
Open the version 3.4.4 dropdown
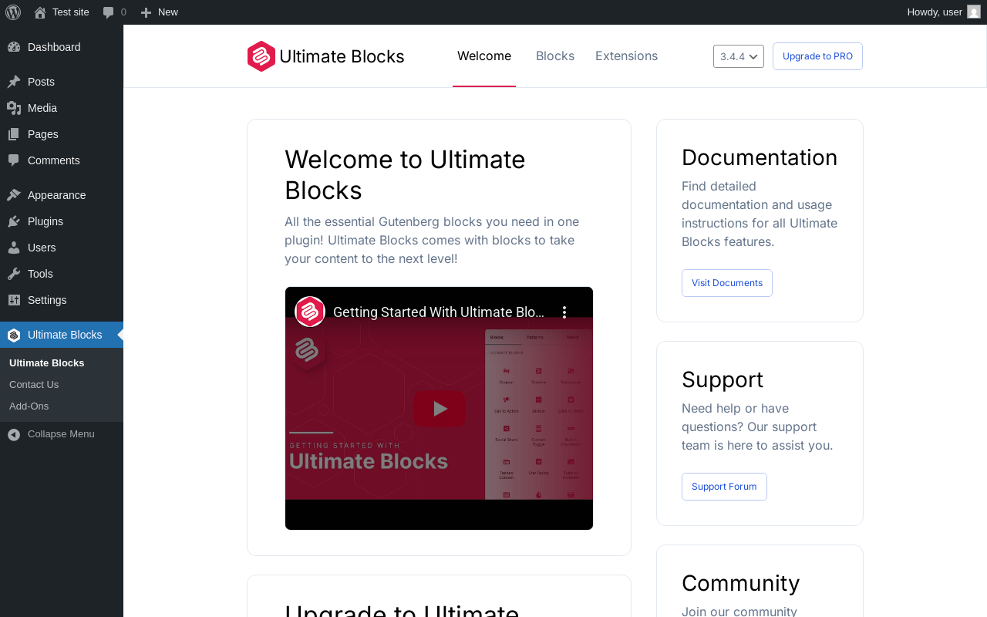point(739,56)
